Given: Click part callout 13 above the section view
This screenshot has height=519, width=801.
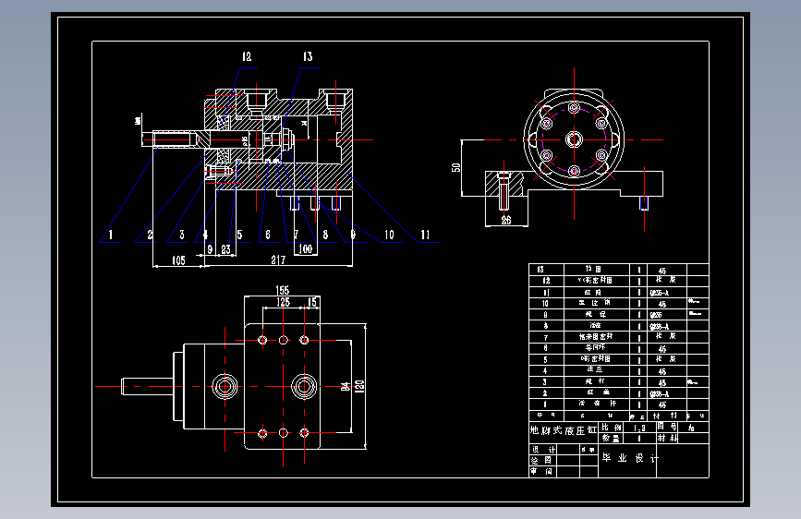Looking at the screenshot, I should coord(308,56).
